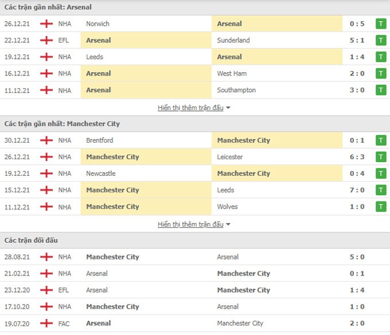
Task: Click the England flag on the 19.07.20 FAC row
Action: [x=46, y=324]
